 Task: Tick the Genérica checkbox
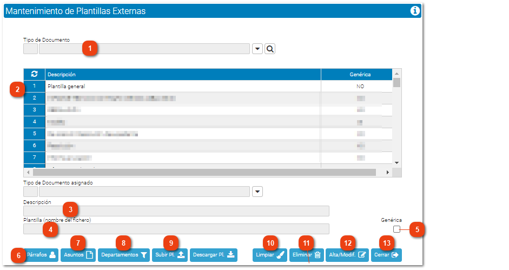396,229
